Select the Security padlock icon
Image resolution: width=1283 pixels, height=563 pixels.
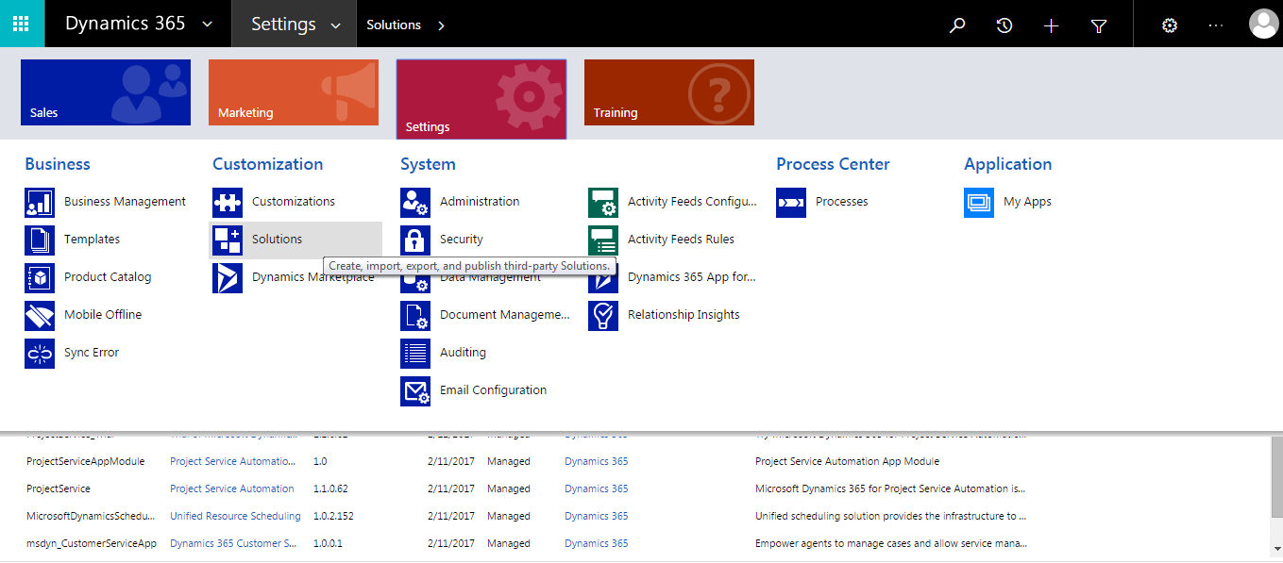point(415,239)
